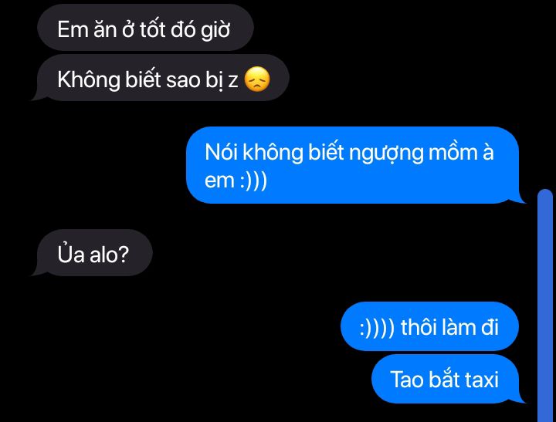556x422 pixels.
Task: Click the word "ngượng" in the blue message
Action: pyautogui.click(x=386, y=153)
